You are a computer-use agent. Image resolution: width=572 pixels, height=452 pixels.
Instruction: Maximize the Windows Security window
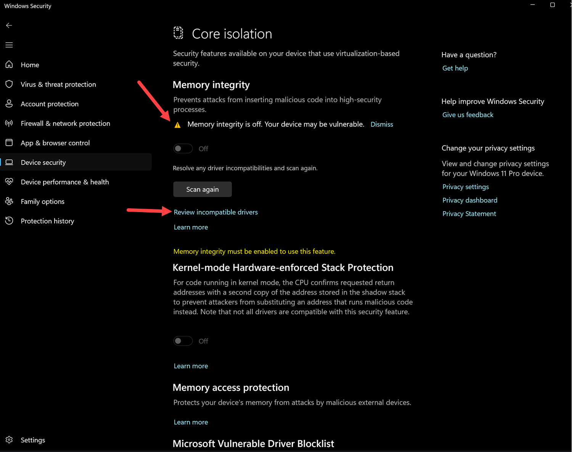(552, 5)
